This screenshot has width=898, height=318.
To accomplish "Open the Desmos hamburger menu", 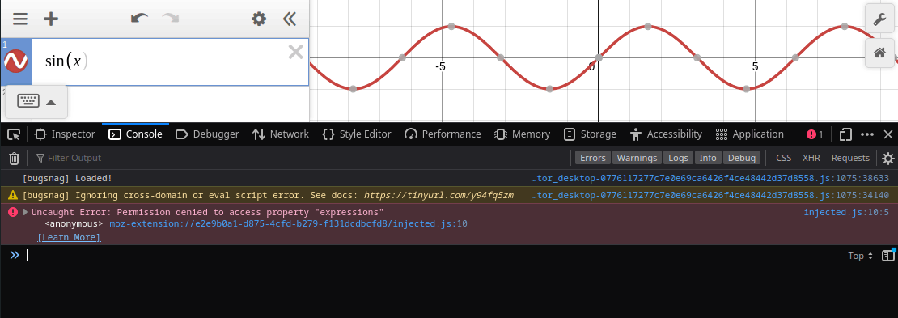I will pos(20,19).
